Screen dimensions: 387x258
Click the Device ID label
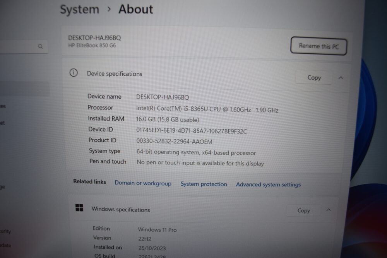(x=101, y=130)
